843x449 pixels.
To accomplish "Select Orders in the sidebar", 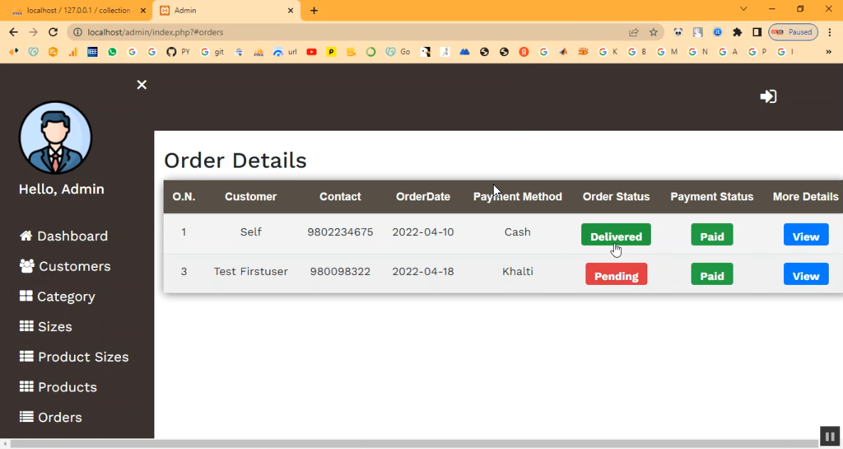I will point(51,417).
